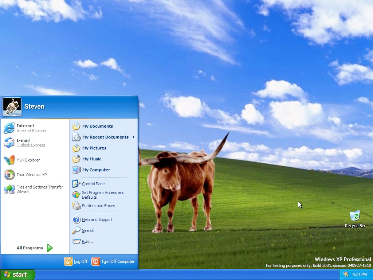Launch Outlook Express E-mail

[x=25, y=143]
